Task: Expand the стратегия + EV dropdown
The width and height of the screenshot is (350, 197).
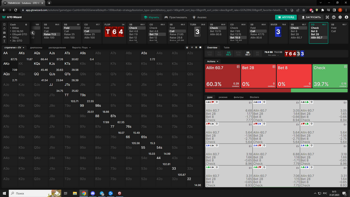Action: (x=14, y=47)
